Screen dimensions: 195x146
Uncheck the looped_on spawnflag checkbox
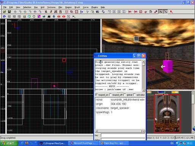coord(96,95)
